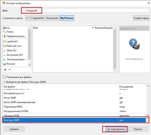Remove bookmark with the minus icon
This screenshot has width=151, height=135.
10,70
